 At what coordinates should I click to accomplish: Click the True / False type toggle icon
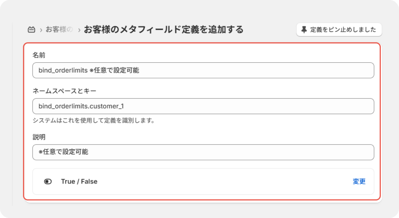(48, 181)
